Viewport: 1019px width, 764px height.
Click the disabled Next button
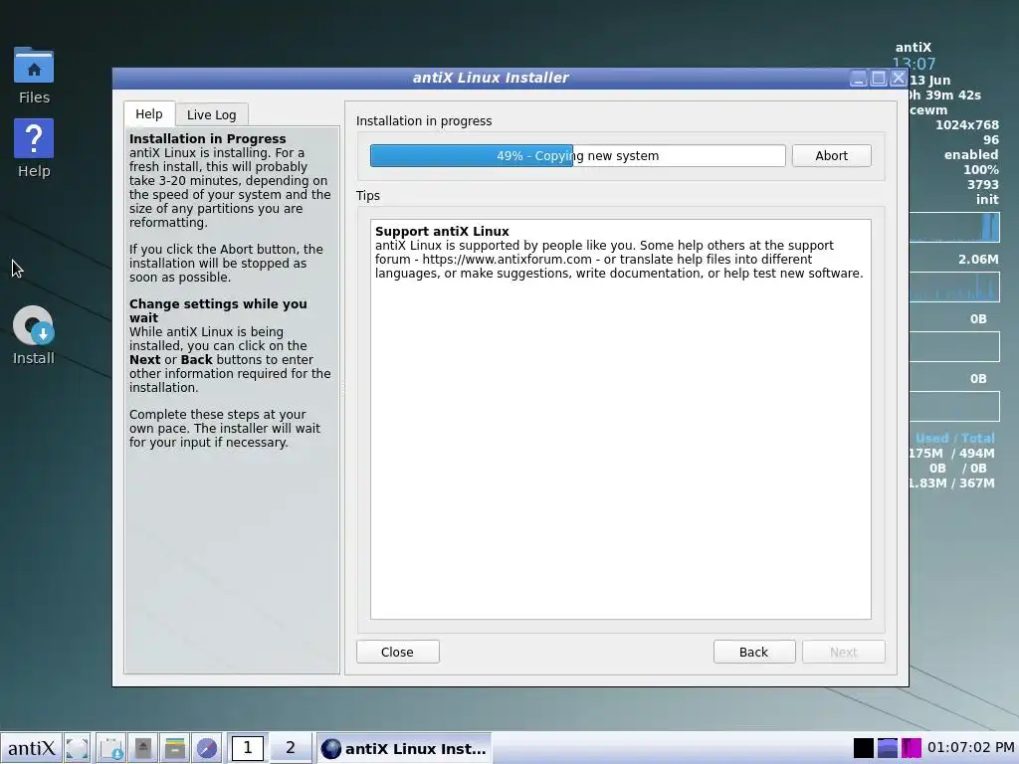pyautogui.click(x=843, y=652)
